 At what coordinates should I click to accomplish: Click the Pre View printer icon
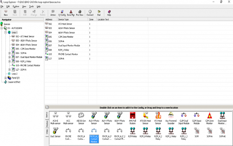(x=80, y=13)
